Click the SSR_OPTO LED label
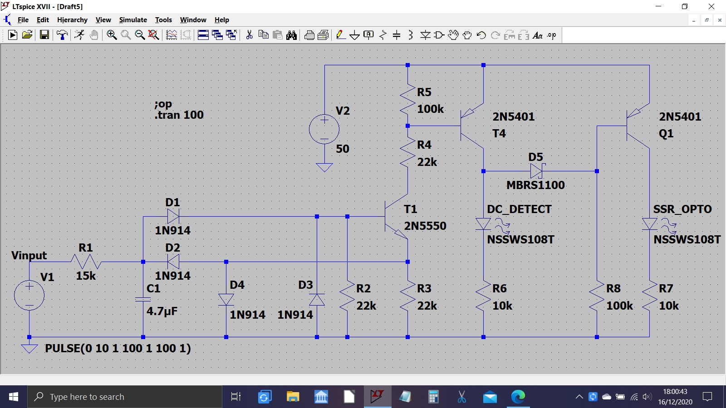 (x=682, y=209)
